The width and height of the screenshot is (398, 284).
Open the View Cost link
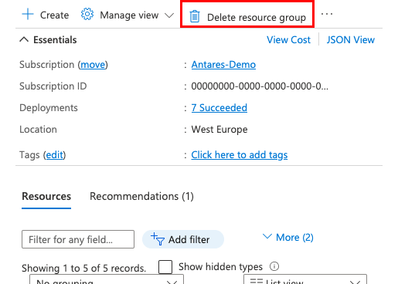(288, 40)
